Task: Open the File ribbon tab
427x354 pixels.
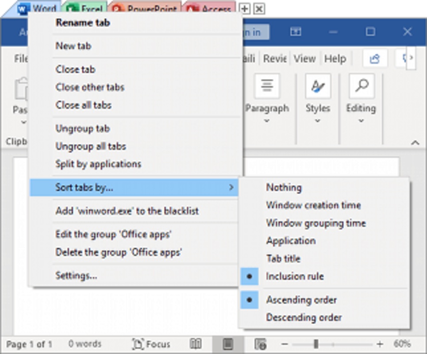Action: click(21, 58)
